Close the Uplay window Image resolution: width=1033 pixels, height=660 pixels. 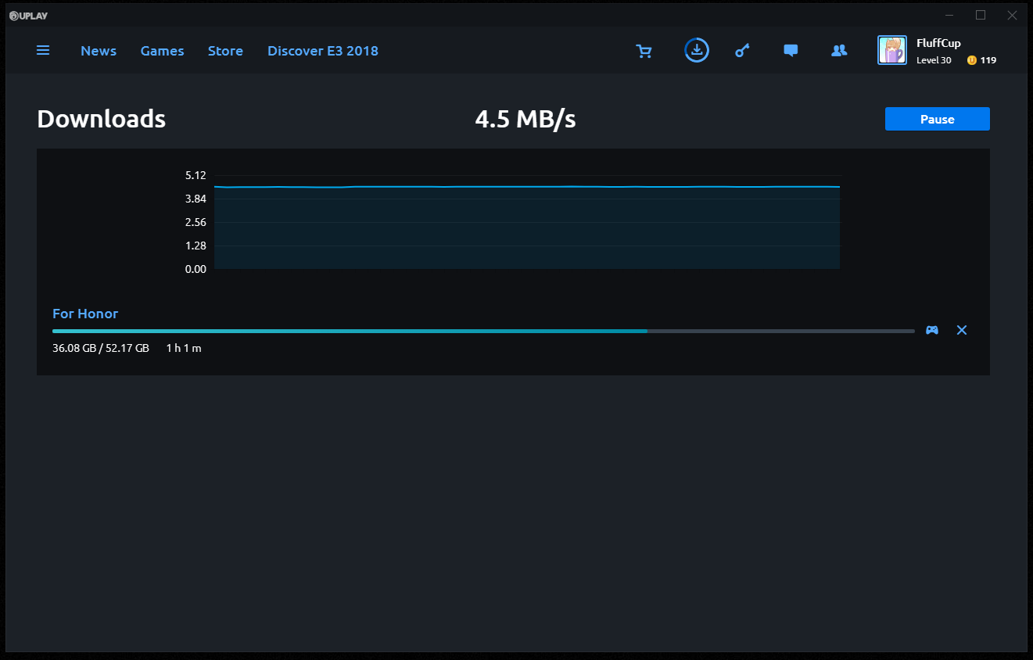point(1012,15)
